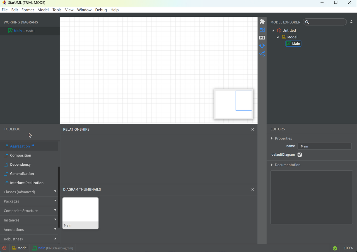Click the layout panel icon below Extensions
The height and width of the screenshot is (252, 357).
pyautogui.click(x=262, y=30)
